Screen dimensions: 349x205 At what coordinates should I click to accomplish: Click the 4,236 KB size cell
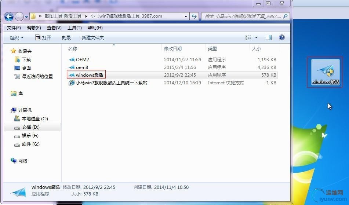coord(267,67)
